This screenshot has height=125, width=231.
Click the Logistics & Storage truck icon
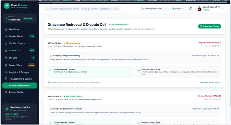pyautogui.click(x=6, y=72)
